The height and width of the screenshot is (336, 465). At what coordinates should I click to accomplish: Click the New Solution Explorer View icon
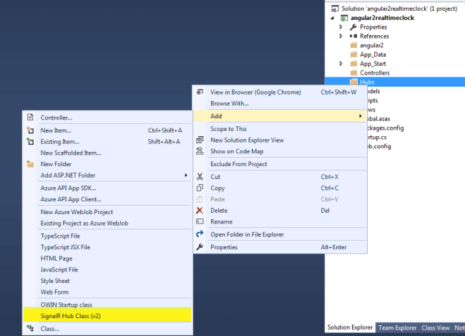[x=200, y=140]
